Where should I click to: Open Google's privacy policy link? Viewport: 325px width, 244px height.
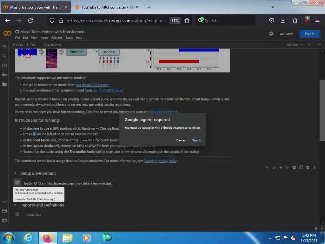pos(161,161)
